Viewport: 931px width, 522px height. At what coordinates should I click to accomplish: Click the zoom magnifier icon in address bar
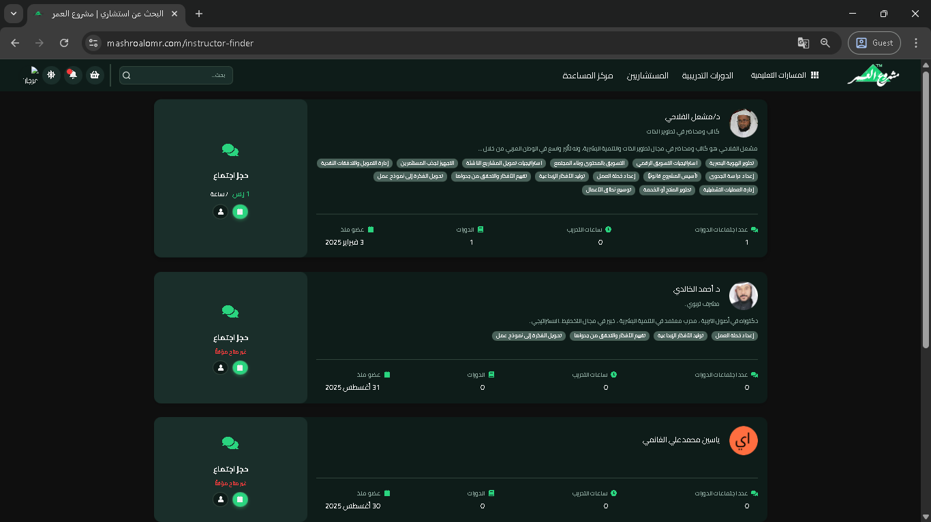tap(825, 43)
